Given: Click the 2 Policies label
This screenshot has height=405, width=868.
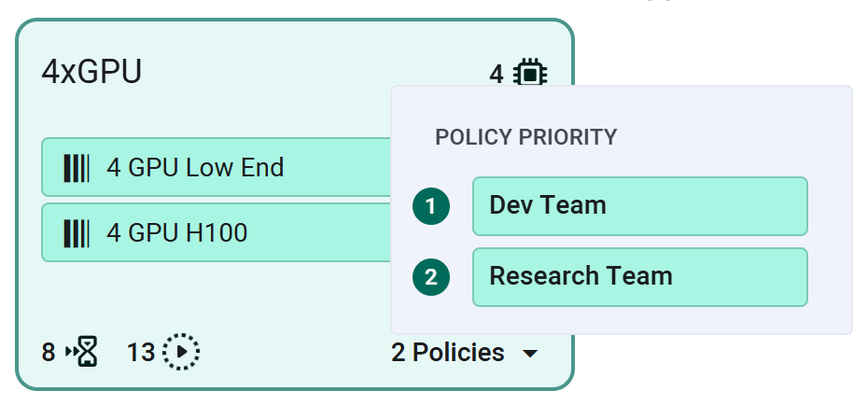Looking at the screenshot, I should [x=448, y=353].
